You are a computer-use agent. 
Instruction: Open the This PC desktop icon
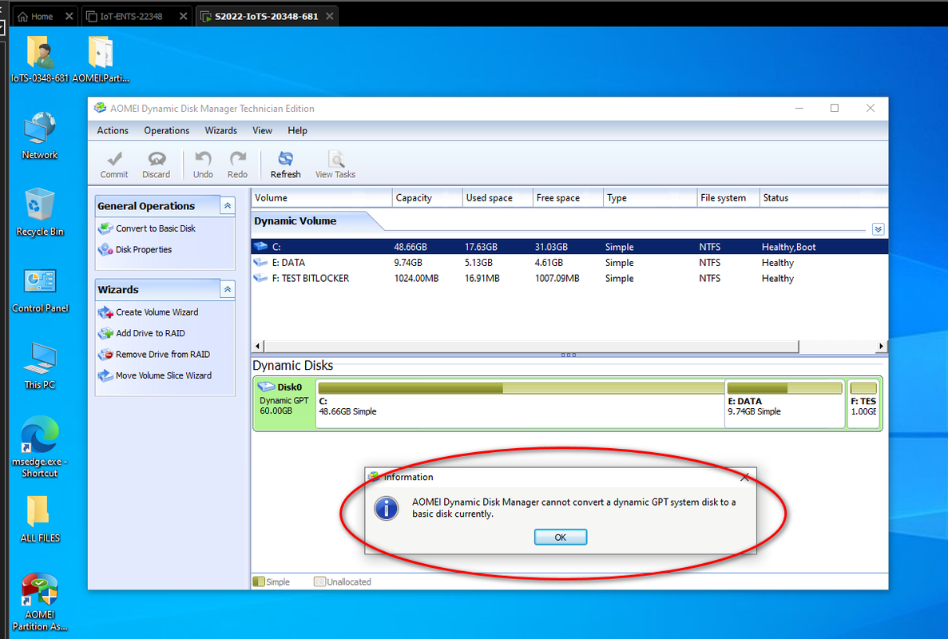point(40,366)
